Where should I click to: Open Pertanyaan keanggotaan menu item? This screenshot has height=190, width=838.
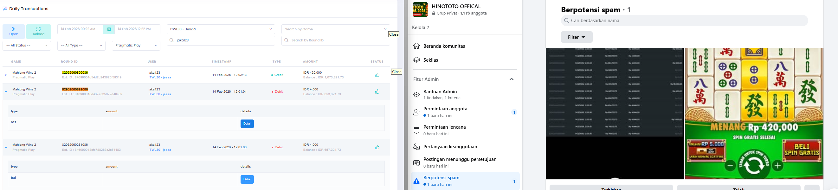point(465,147)
